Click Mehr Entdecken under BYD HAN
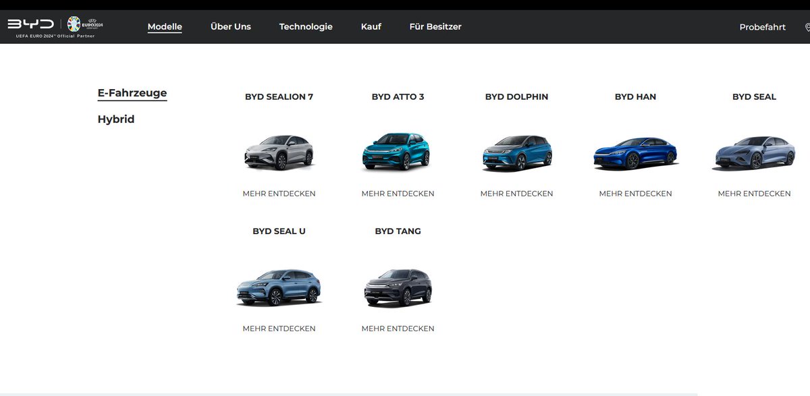Image resolution: width=810 pixels, height=396 pixels. [x=635, y=194]
